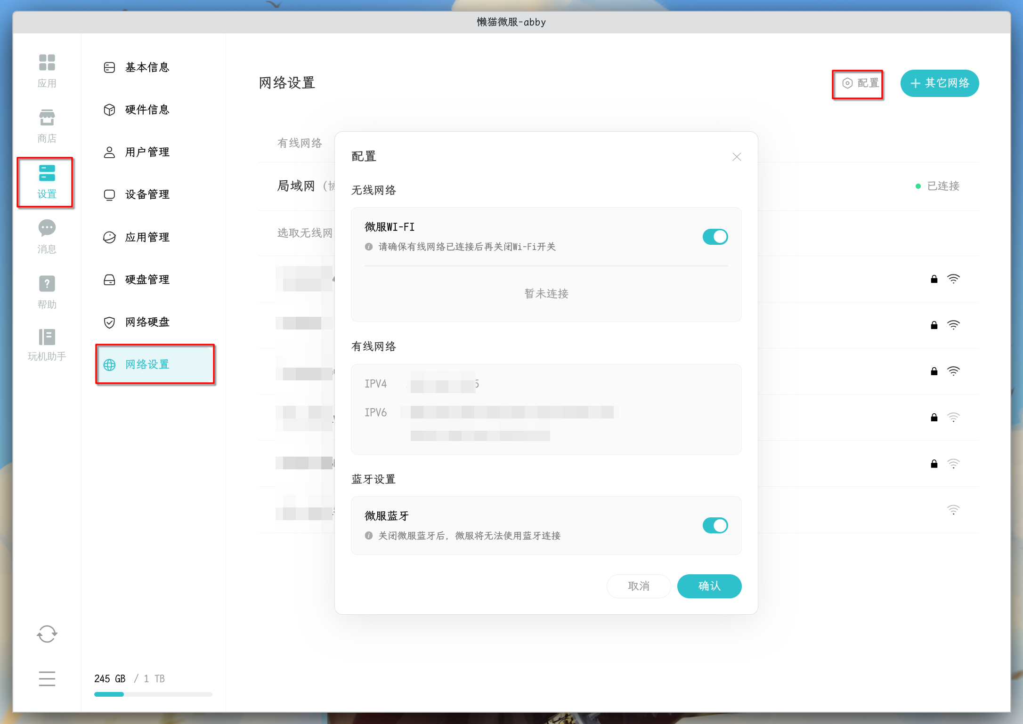Click the 245 GB / 1 TB storage text

click(130, 679)
